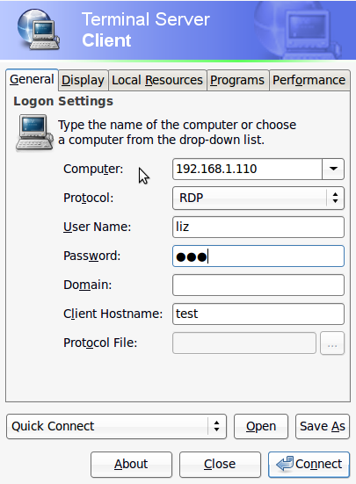Click the Domain: label

pyautogui.click(x=87, y=285)
